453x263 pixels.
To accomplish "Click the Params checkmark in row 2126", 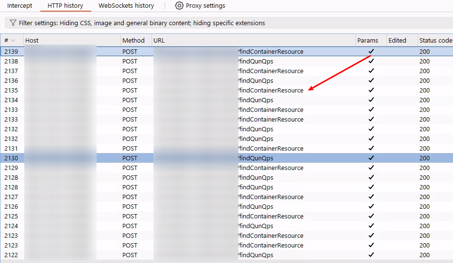I will click(371, 206).
